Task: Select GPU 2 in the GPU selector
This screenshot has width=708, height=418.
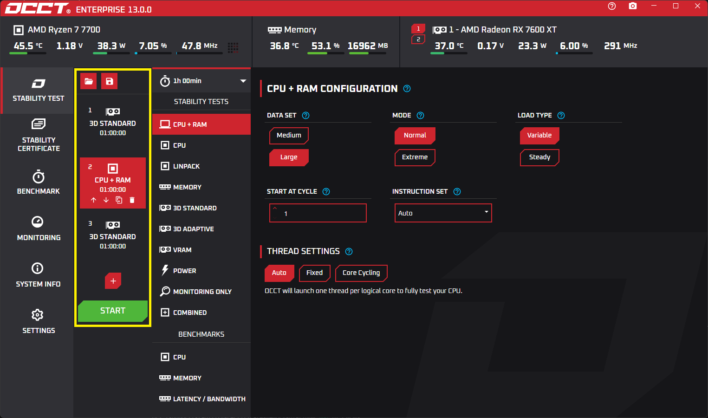Action: [418, 39]
